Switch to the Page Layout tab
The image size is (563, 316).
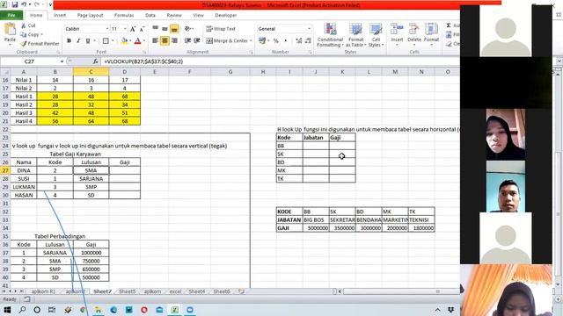click(90, 16)
